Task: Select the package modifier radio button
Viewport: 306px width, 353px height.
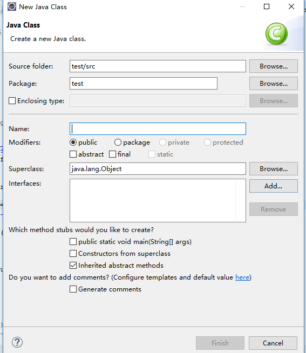Action: [118, 142]
